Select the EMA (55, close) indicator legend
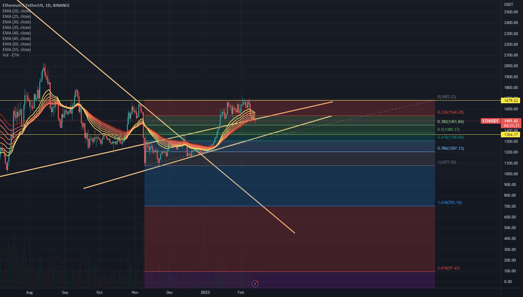Image resolution: width=523 pixels, height=297 pixels. 17,50
